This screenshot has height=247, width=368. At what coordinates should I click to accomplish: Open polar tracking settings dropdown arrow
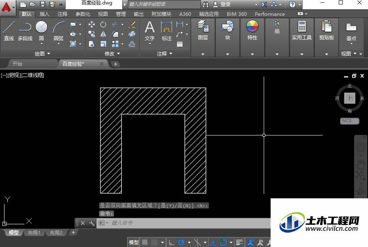pyautogui.click(x=189, y=242)
